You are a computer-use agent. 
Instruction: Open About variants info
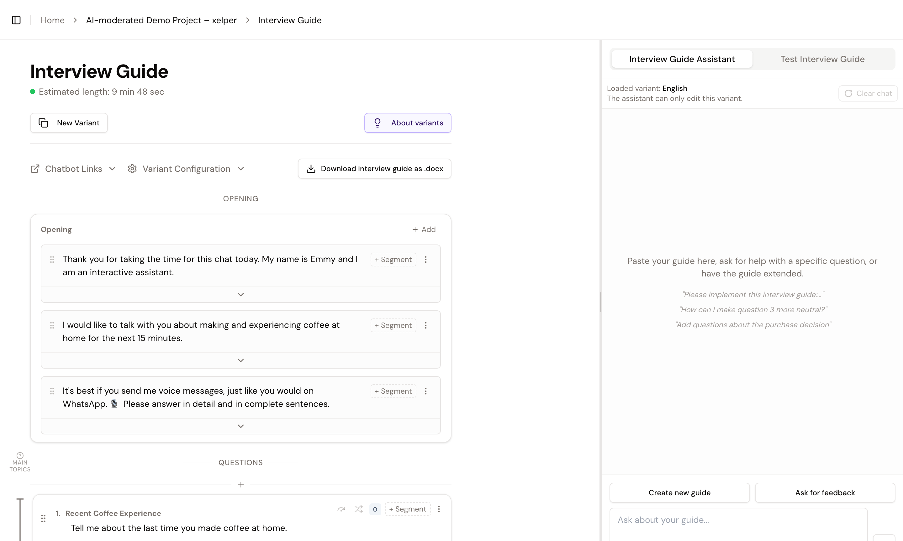click(408, 123)
